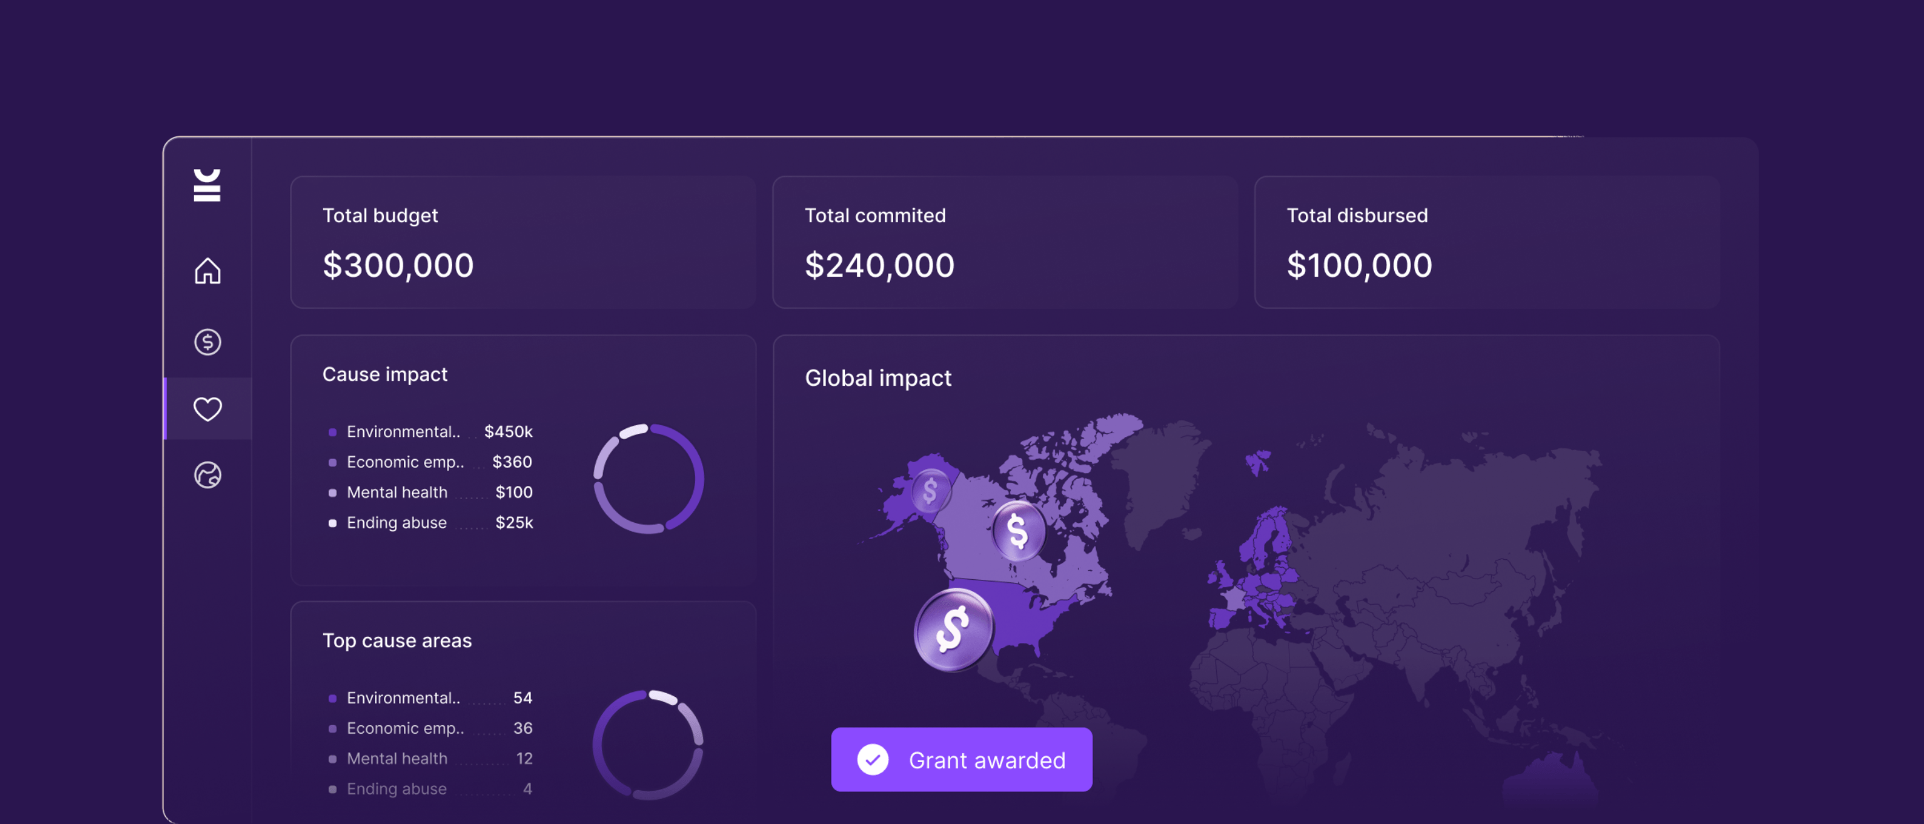Open the dollar-sign grants sidebar icon
Viewport: 1924px width, 824px height.
point(207,342)
